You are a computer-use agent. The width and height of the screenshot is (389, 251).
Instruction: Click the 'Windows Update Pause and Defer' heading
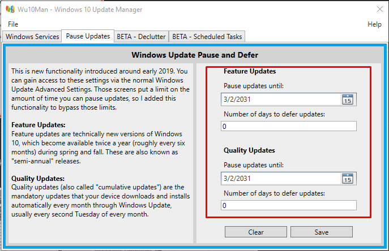tap(195, 55)
